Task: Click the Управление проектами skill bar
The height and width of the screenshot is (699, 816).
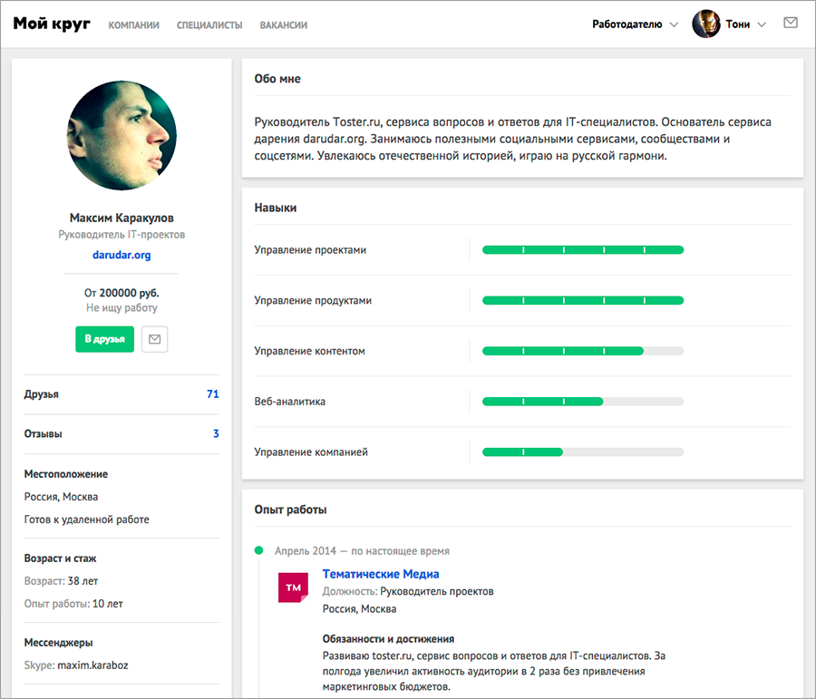Action: tap(582, 249)
